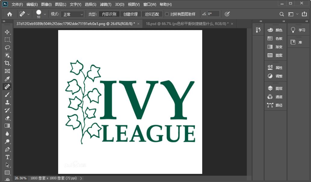Select the History Brush tool
The height and width of the screenshot is (182, 311).
pyautogui.click(x=7, y=110)
